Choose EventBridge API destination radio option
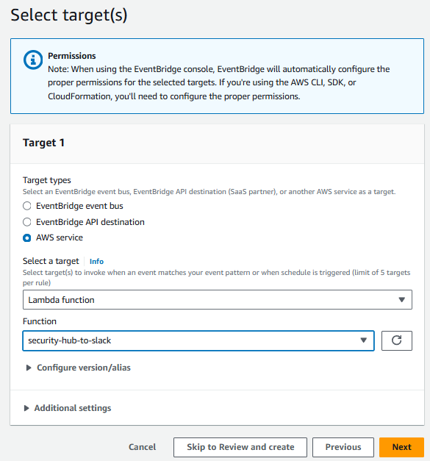The image size is (430, 461). tap(27, 222)
